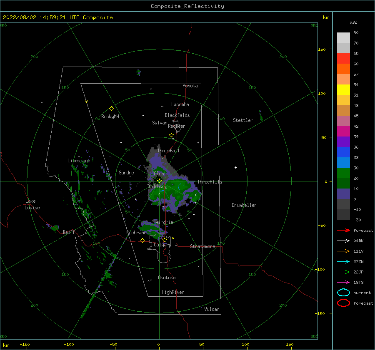Click the Strathmore label
Image resolution: width=375 pixels, height=350 pixels.
[x=202, y=246]
